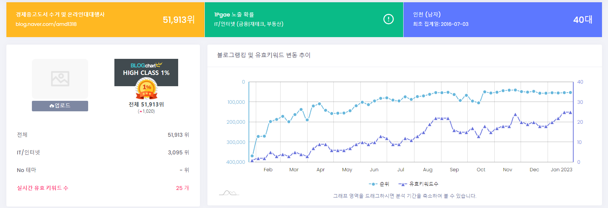Viewport: 608px width, 208px height.
Task: Open blog.naver.com/amd1318 link
Action: coord(46,24)
